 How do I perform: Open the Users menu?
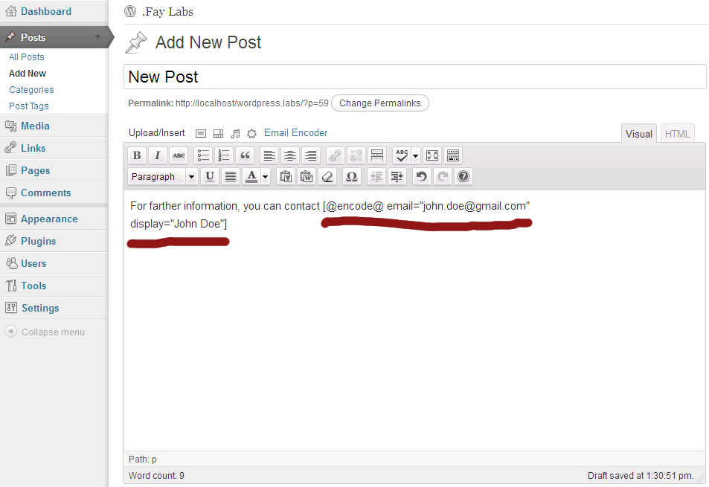tap(33, 263)
